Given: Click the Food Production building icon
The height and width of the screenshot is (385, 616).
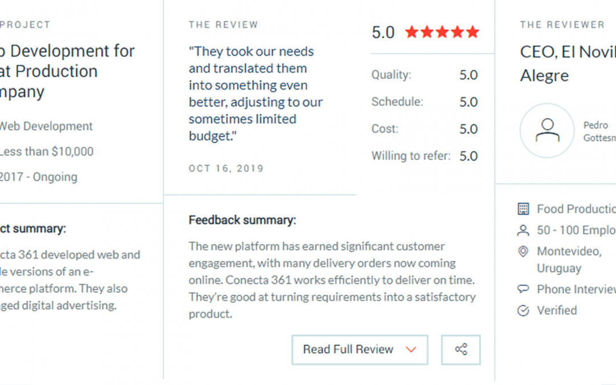Looking at the screenshot, I should tap(523, 209).
